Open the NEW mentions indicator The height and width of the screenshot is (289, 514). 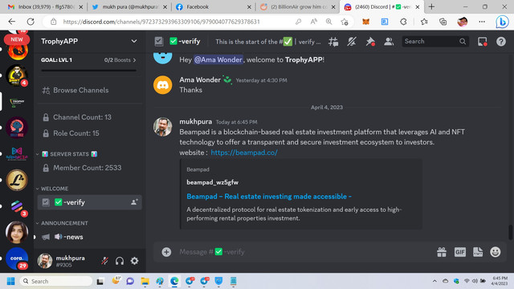tap(17, 39)
